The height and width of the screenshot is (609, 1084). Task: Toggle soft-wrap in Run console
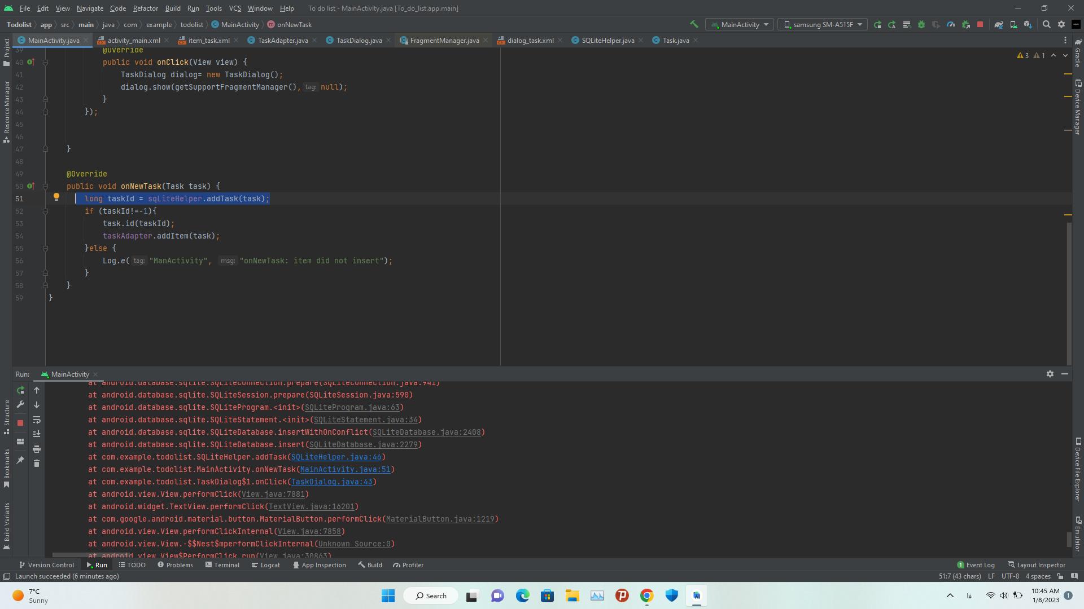click(37, 420)
